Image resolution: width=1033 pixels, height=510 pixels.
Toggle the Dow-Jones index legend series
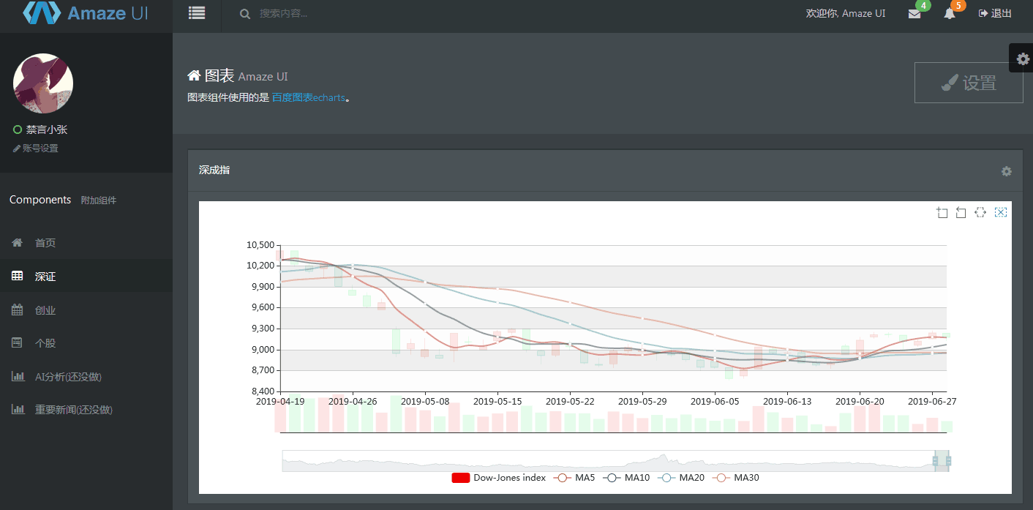pyautogui.click(x=499, y=478)
